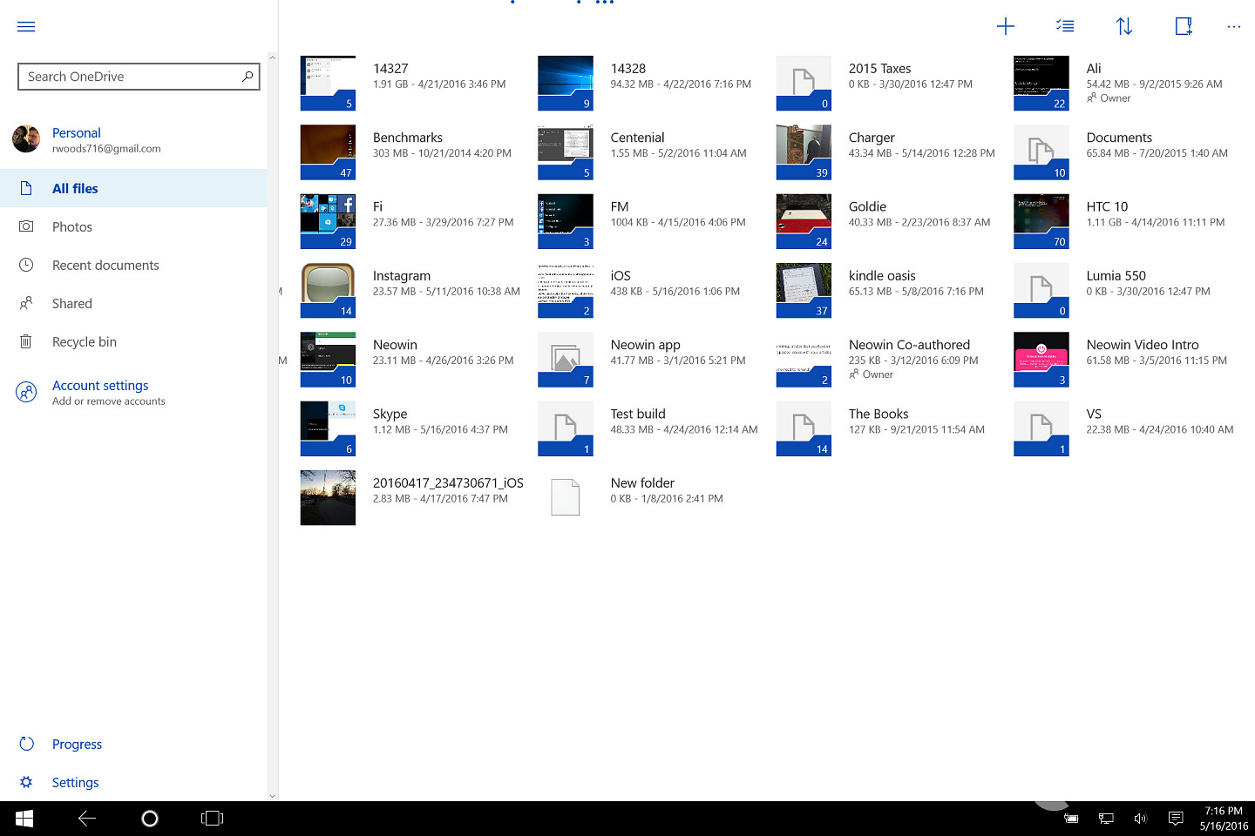Open the Neowin app folder thumbnail

tap(566, 360)
